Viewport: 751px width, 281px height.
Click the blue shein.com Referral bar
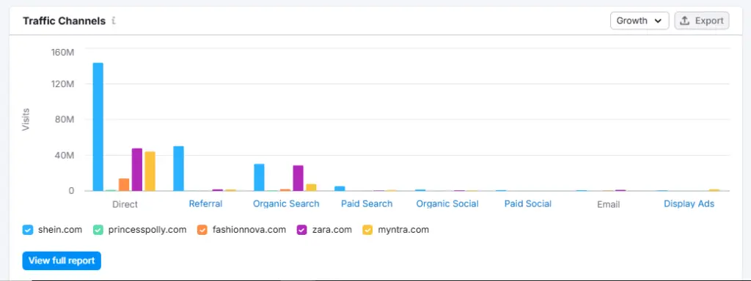[x=179, y=168]
